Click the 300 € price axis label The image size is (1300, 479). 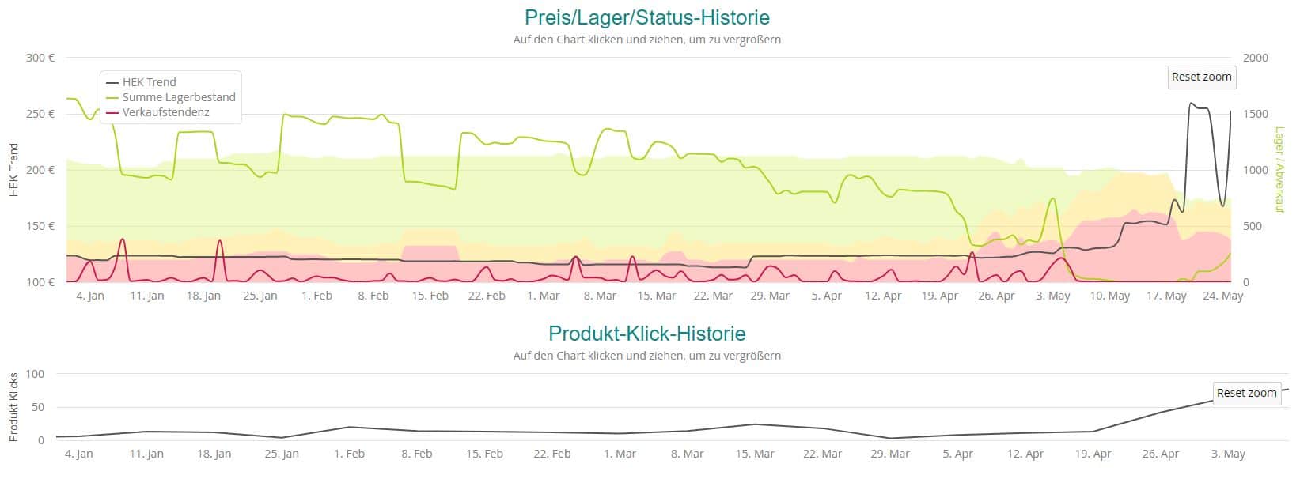pyautogui.click(x=40, y=58)
